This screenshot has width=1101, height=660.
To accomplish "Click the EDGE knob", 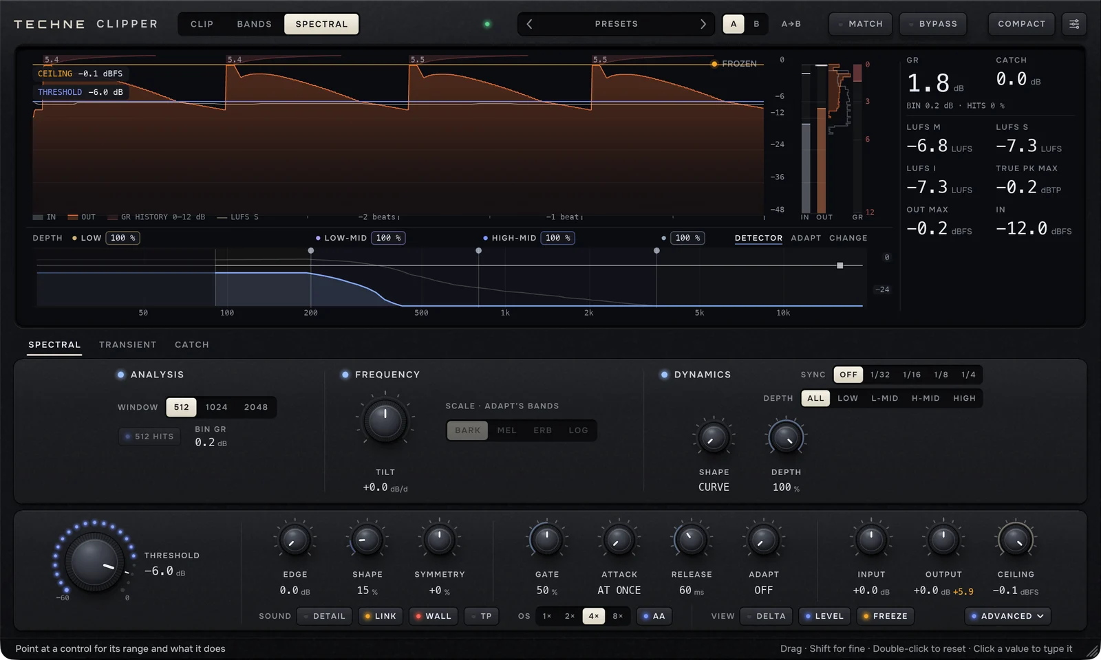I will [295, 540].
